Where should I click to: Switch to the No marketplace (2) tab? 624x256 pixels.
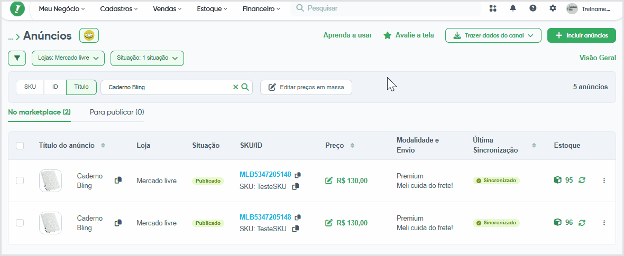(x=40, y=112)
